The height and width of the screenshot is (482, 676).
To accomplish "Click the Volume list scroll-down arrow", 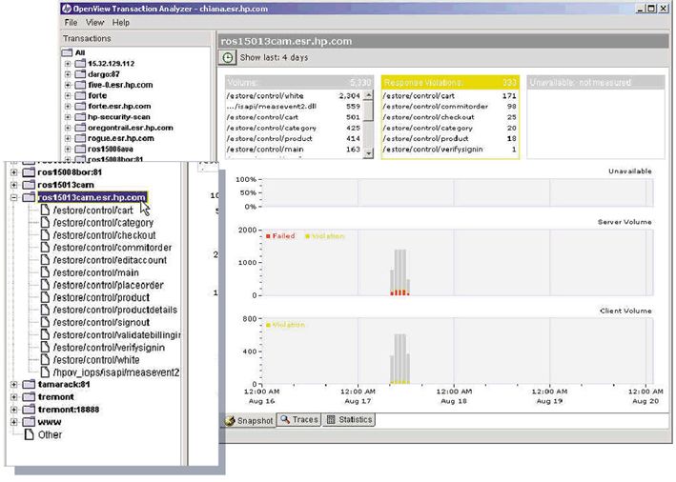I will click(x=369, y=153).
